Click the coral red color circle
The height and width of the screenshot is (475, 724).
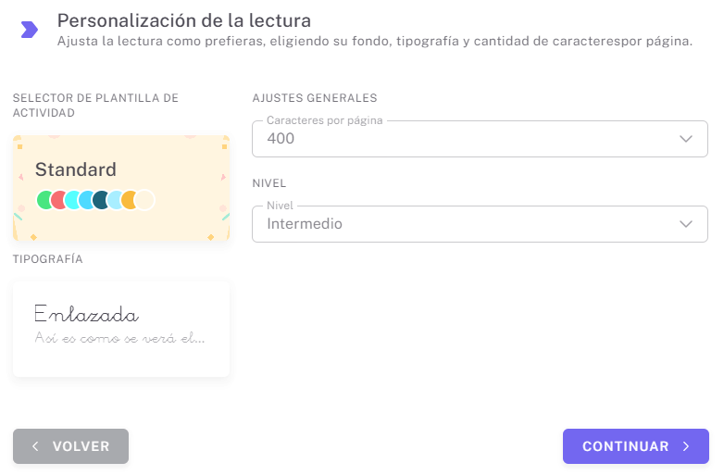click(x=59, y=200)
